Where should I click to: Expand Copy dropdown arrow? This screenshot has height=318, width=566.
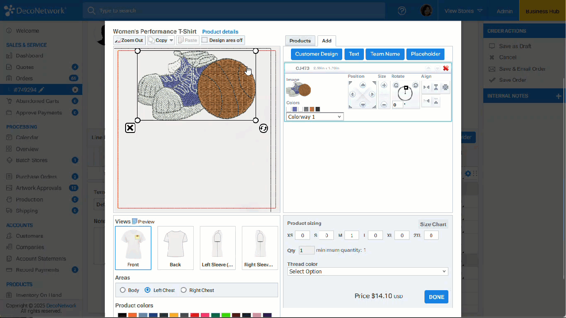(171, 40)
